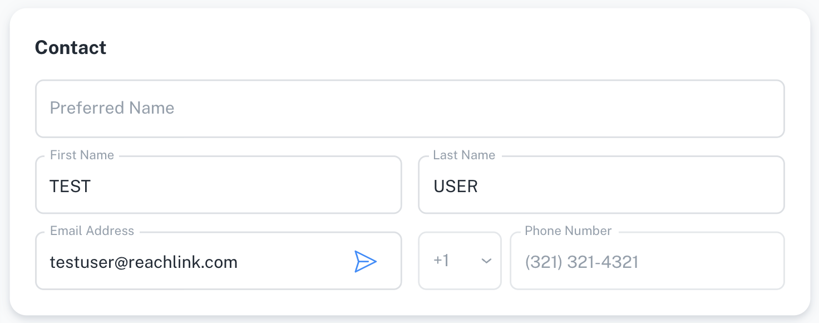This screenshot has width=819, height=323.
Task: Click the Preferred Name placeholder text
Action: [x=112, y=108]
